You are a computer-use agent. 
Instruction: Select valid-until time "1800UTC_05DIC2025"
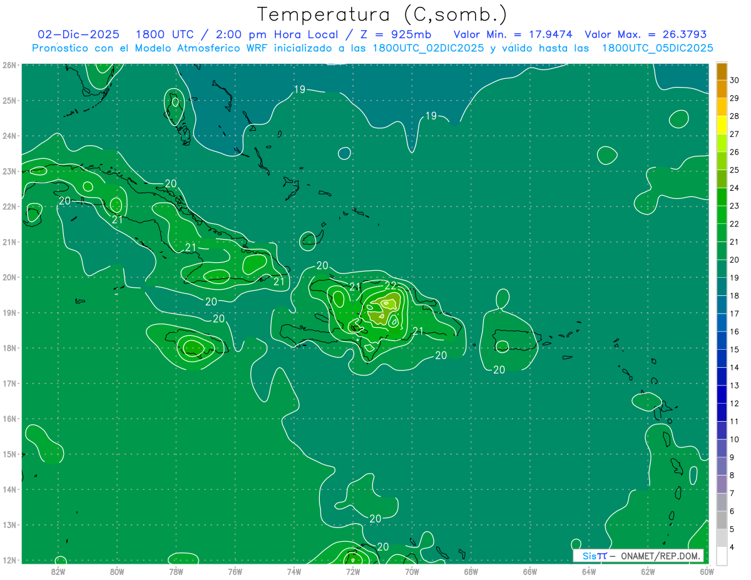tap(657, 48)
